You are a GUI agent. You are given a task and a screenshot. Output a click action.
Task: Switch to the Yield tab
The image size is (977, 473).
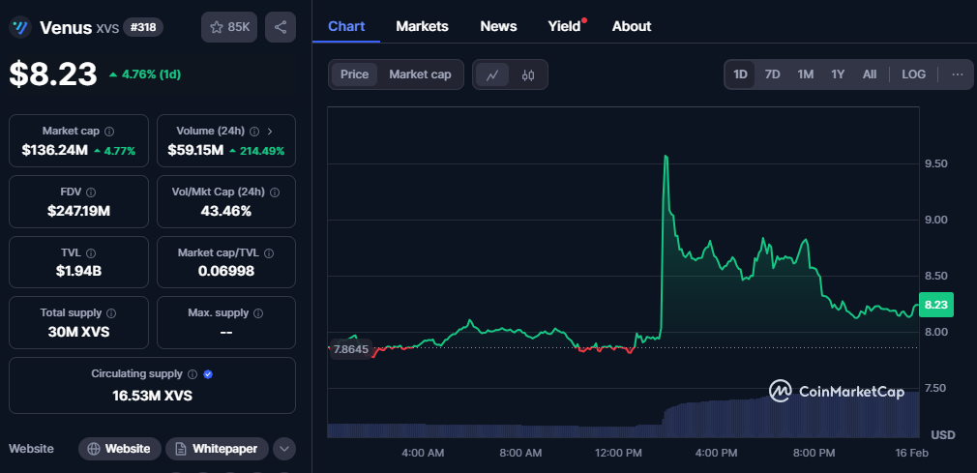564,26
